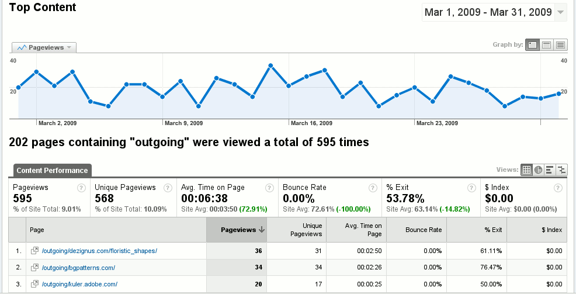
Task: Select the Content Performance tab
Action: click(x=53, y=171)
